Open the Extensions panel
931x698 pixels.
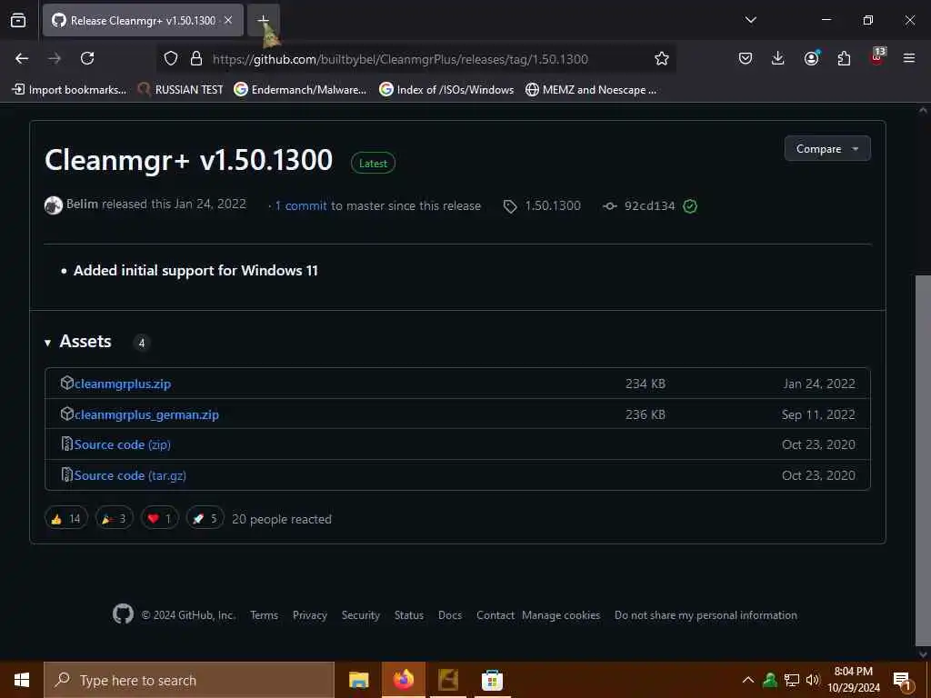pos(844,58)
